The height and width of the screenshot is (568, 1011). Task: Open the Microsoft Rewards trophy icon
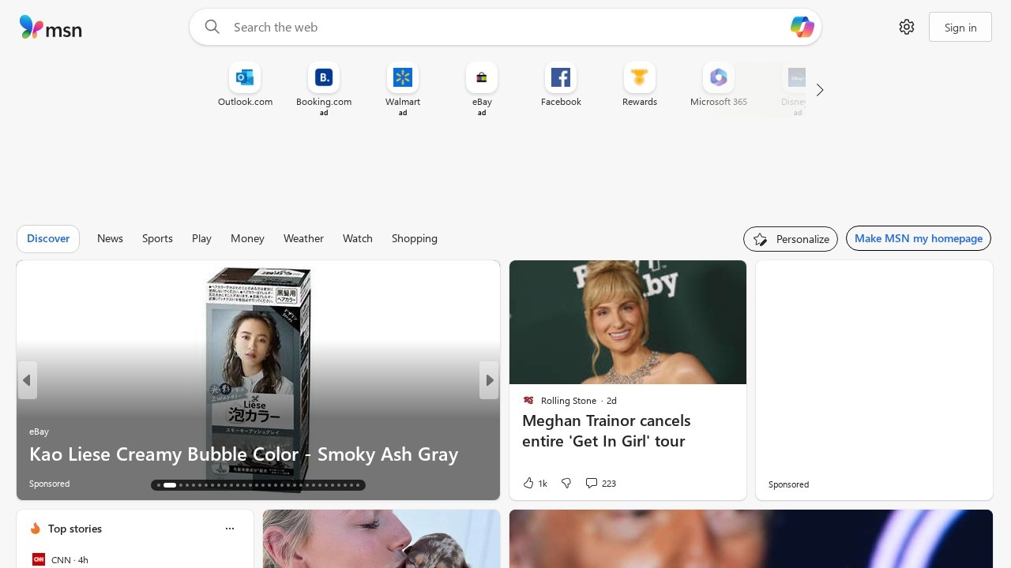pos(640,77)
